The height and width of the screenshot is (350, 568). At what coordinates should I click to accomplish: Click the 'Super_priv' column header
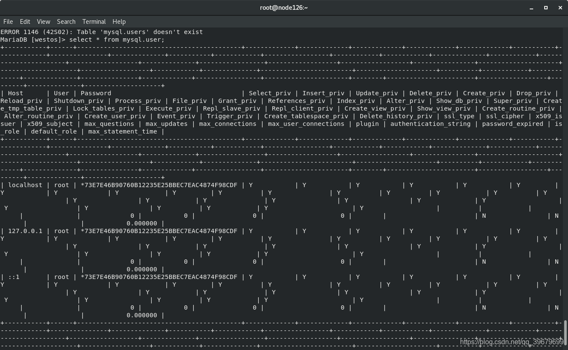click(513, 101)
